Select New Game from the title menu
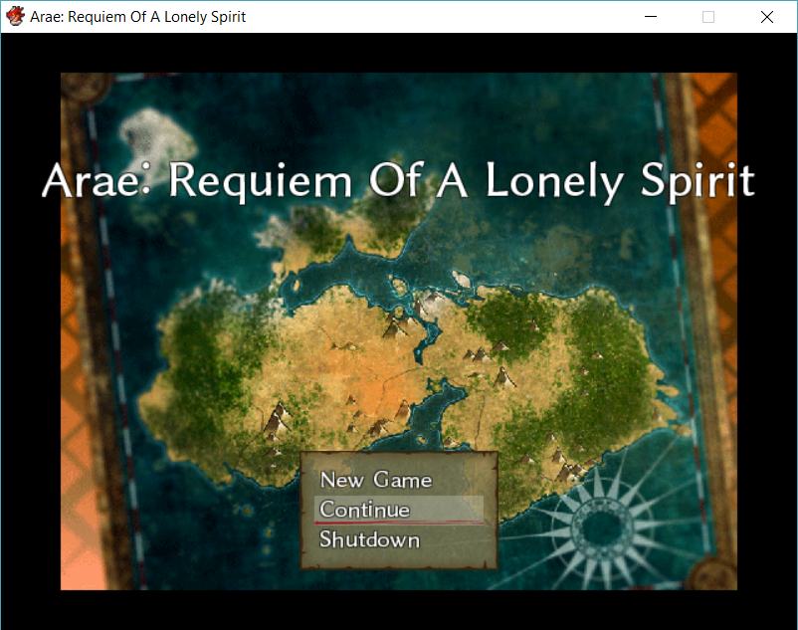The image size is (798, 630). (x=375, y=479)
